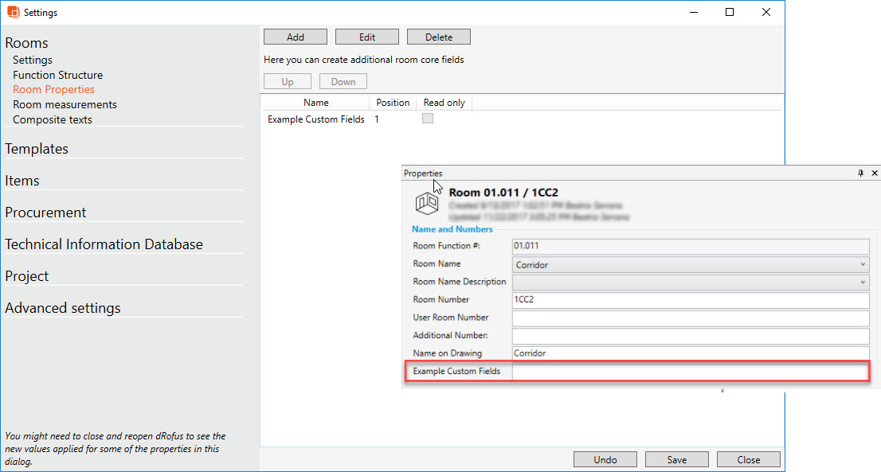Select Function Structure in the sidebar
The image size is (881, 472).
tap(57, 75)
